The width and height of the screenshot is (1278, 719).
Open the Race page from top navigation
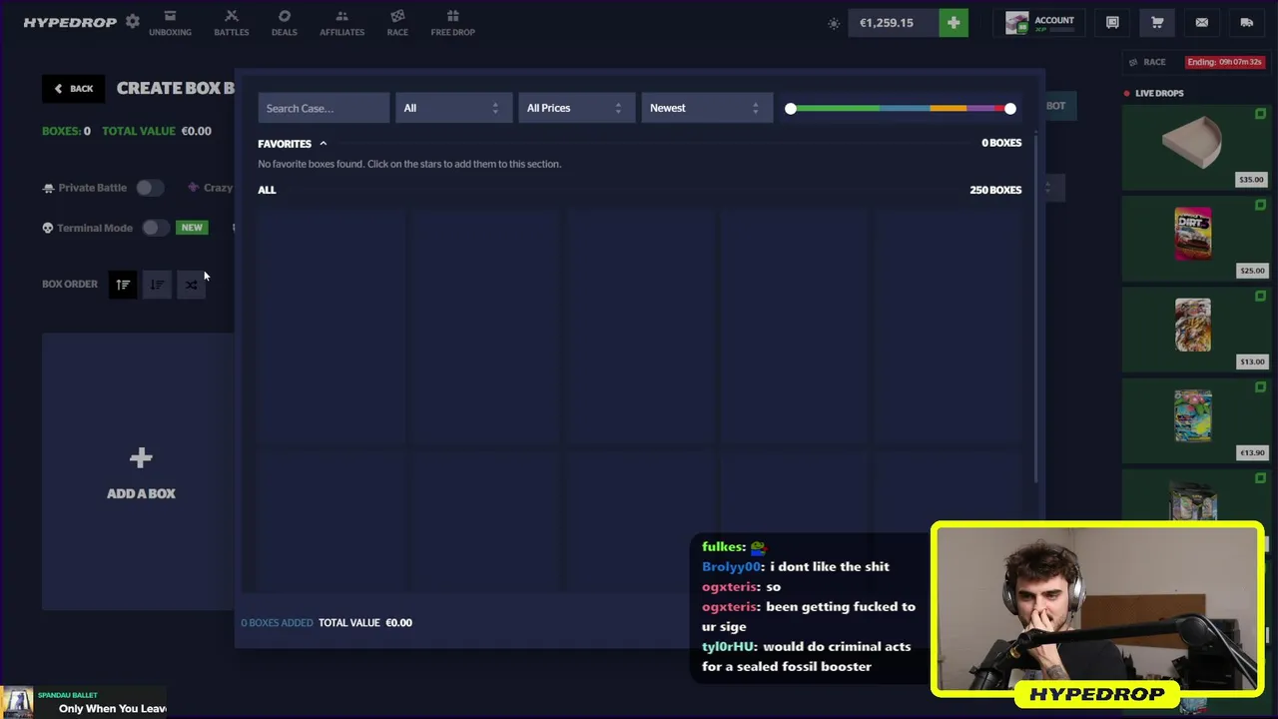[x=397, y=23]
